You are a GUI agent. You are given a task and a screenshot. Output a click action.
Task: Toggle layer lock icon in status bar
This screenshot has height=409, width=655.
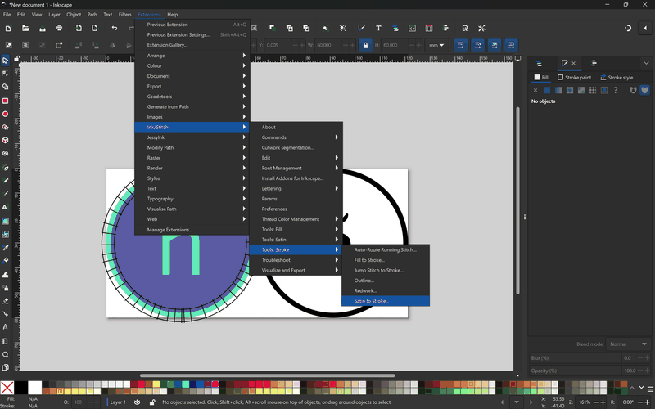coord(152,402)
